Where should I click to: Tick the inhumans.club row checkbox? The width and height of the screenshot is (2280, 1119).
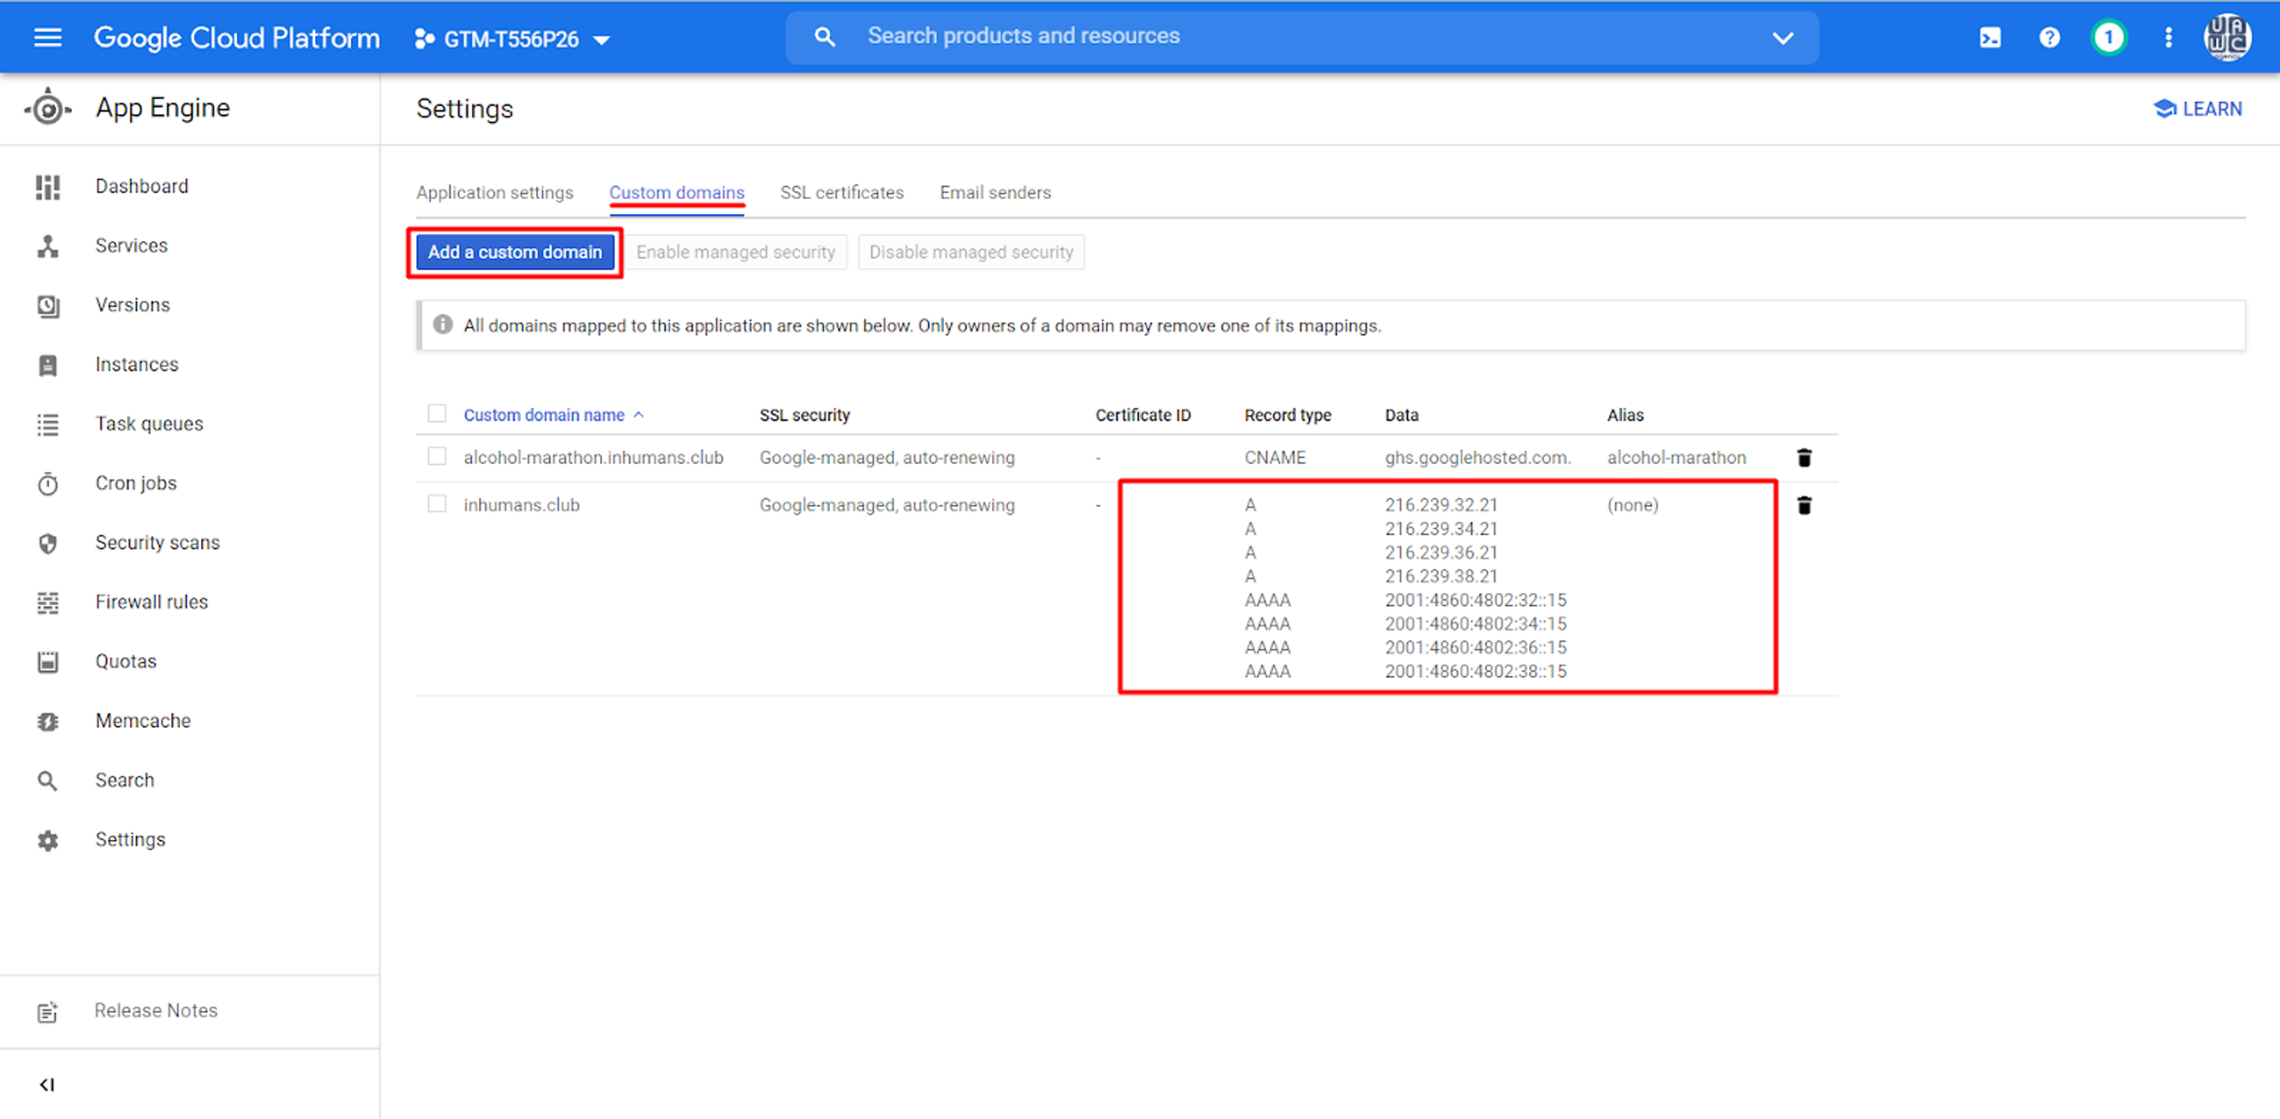coord(436,504)
